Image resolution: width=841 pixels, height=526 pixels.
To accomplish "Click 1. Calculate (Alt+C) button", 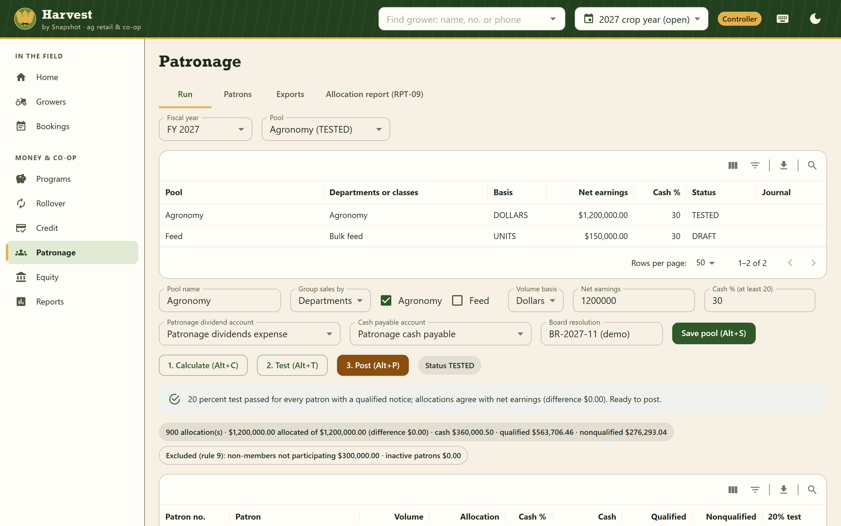I will [x=203, y=365].
